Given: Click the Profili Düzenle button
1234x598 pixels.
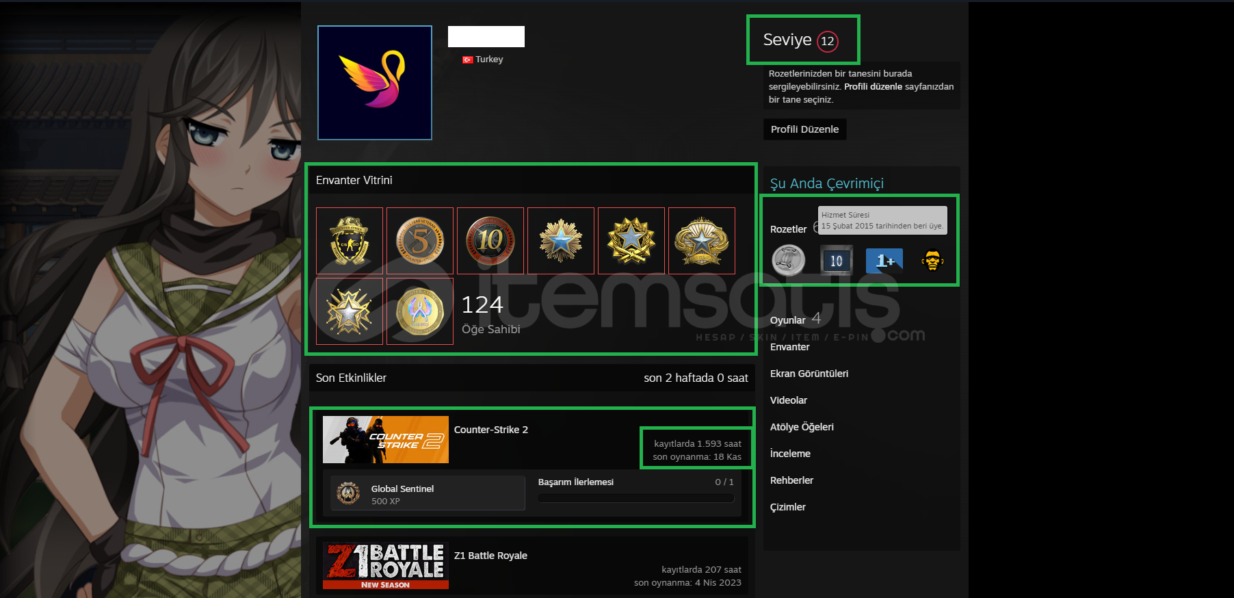Looking at the screenshot, I should coord(804,129).
